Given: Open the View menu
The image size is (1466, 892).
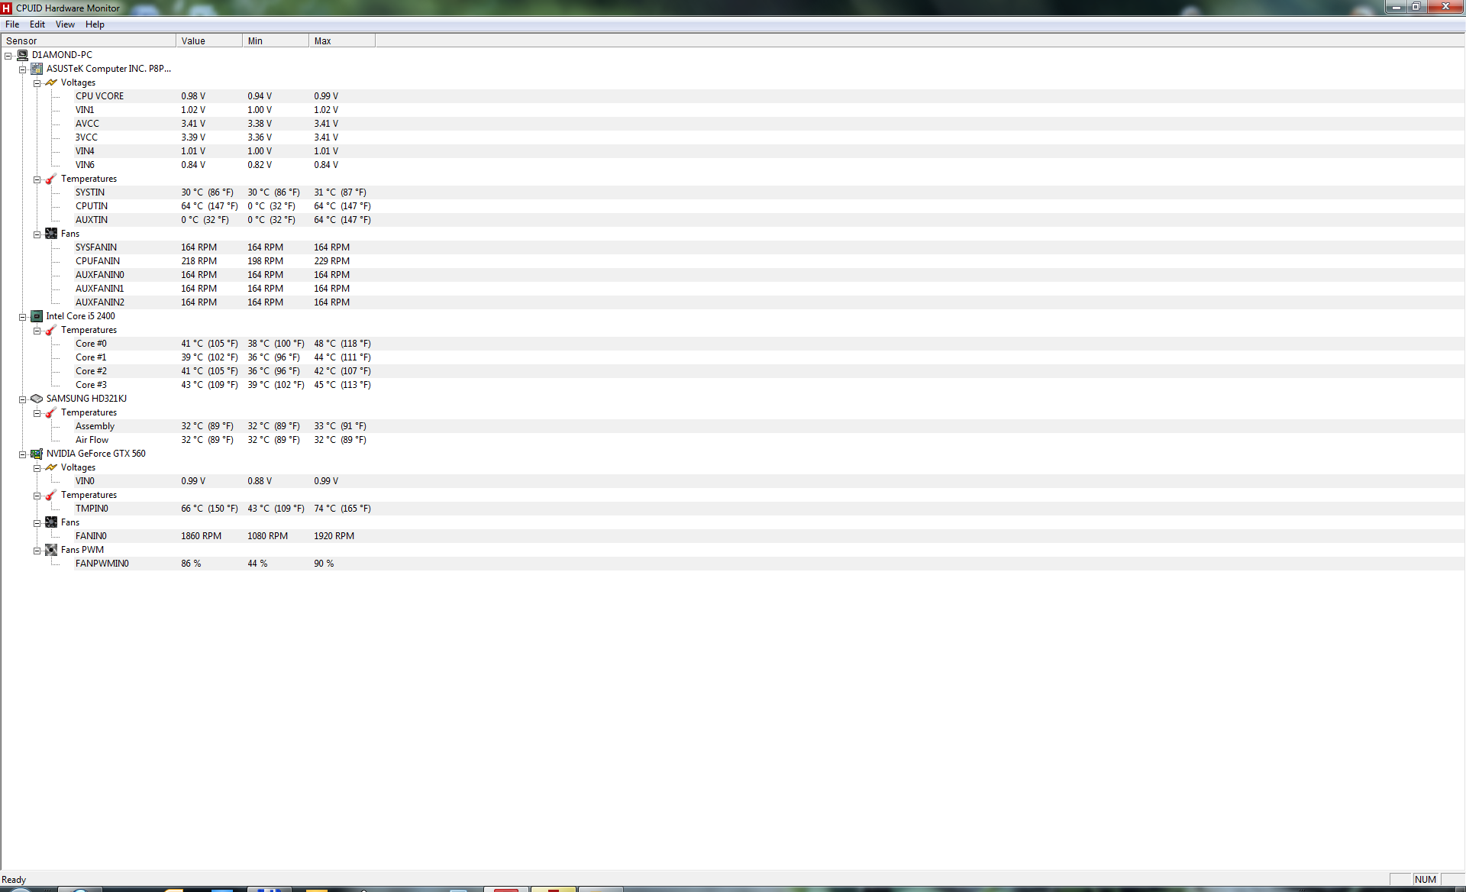Looking at the screenshot, I should (65, 24).
